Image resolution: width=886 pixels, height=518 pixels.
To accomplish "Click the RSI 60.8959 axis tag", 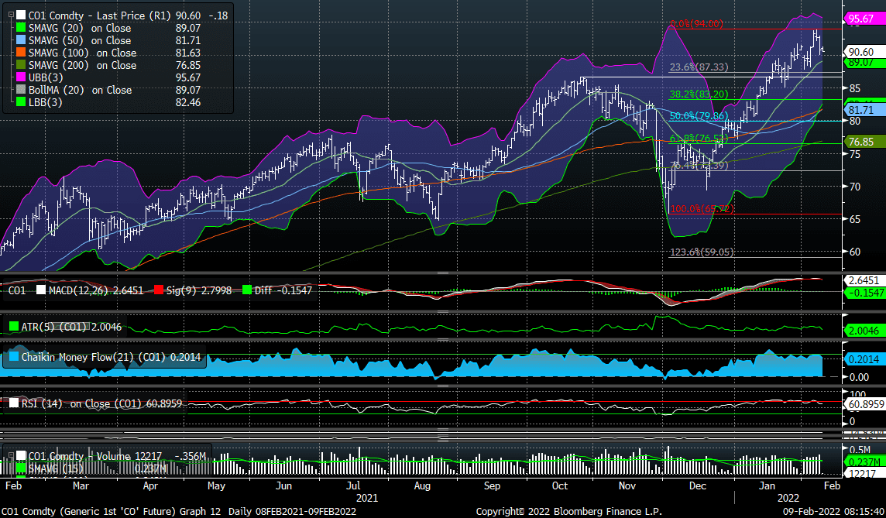I will click(x=864, y=404).
